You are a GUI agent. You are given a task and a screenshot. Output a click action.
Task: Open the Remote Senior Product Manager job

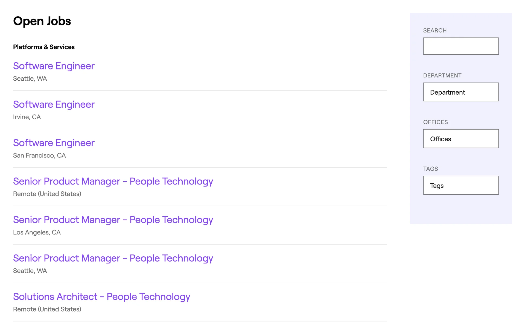(113, 181)
